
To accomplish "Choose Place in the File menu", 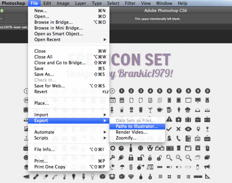I will 68,103.
